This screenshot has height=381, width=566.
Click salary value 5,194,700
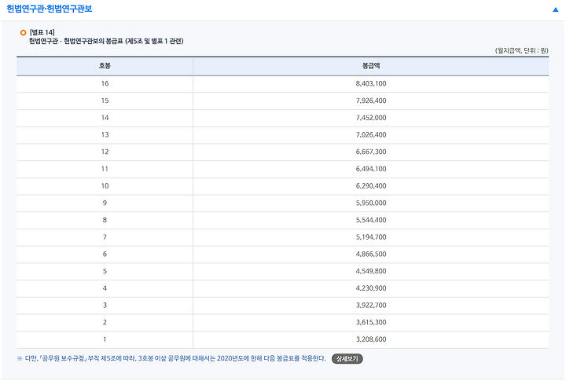click(x=371, y=237)
